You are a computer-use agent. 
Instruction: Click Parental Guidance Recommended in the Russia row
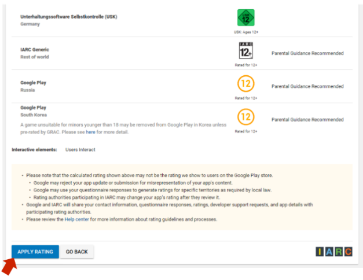click(x=307, y=87)
